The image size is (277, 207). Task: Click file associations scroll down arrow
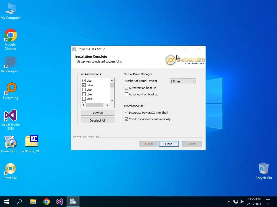pyautogui.click(x=112, y=101)
